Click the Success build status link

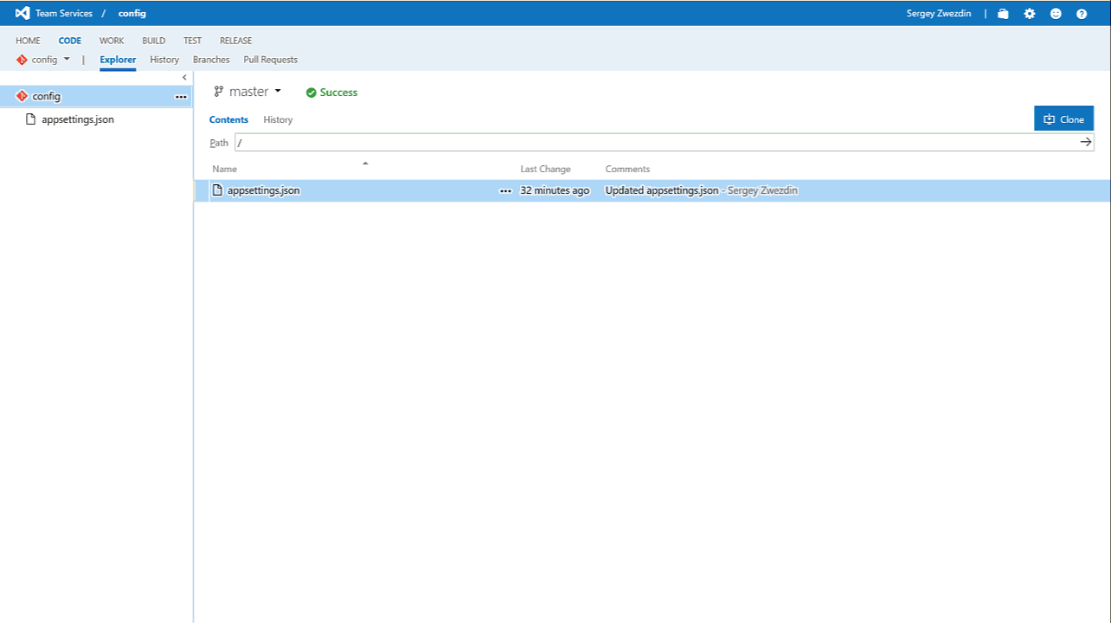point(338,93)
